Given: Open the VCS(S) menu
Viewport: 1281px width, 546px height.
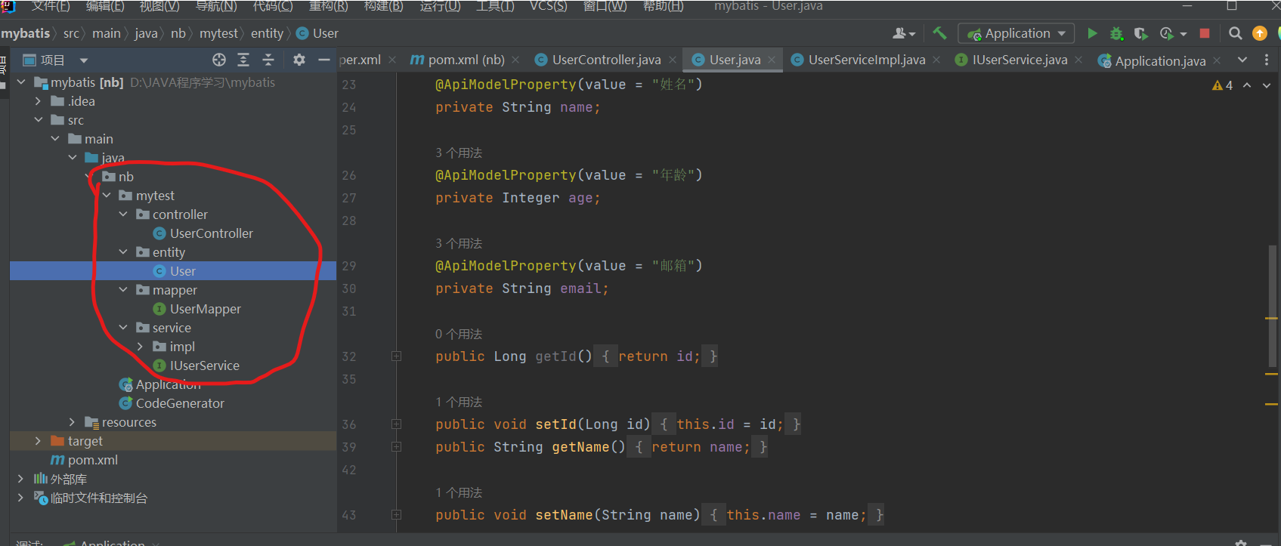Looking at the screenshot, I should (548, 7).
